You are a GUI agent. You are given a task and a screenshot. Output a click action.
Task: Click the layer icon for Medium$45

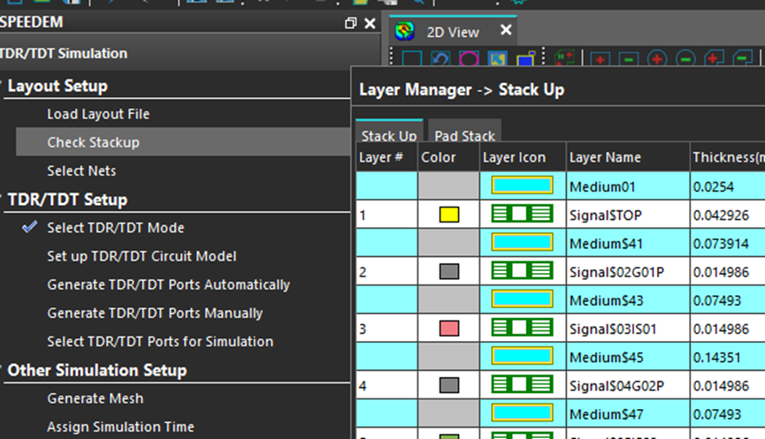522,356
